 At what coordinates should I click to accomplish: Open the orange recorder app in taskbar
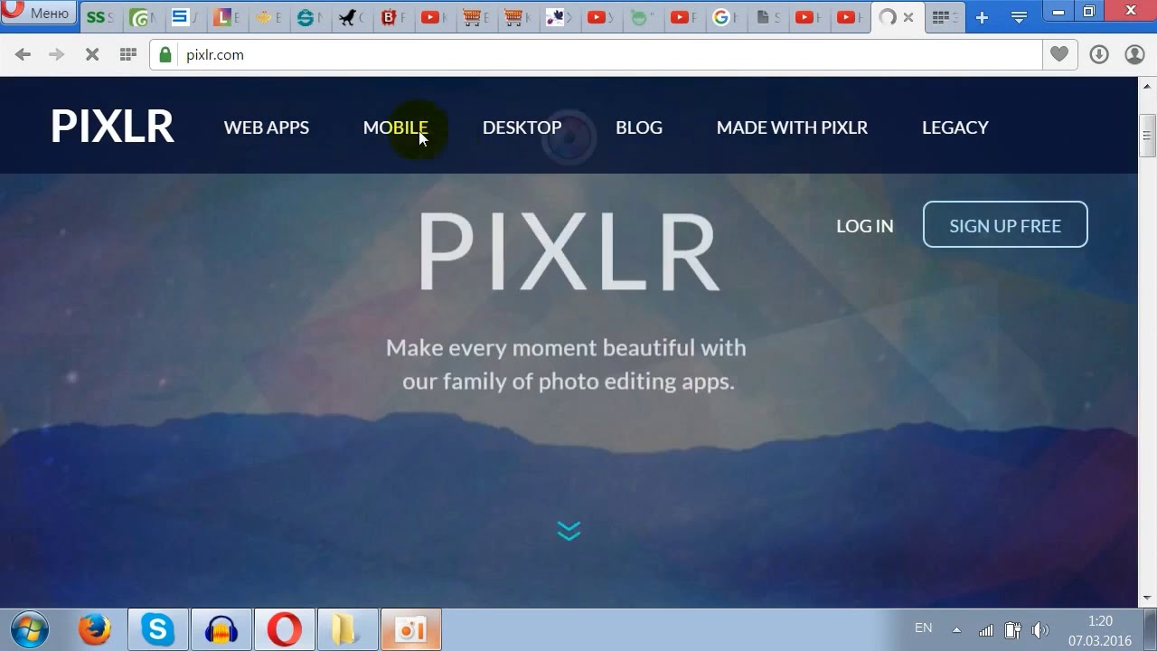tap(411, 629)
